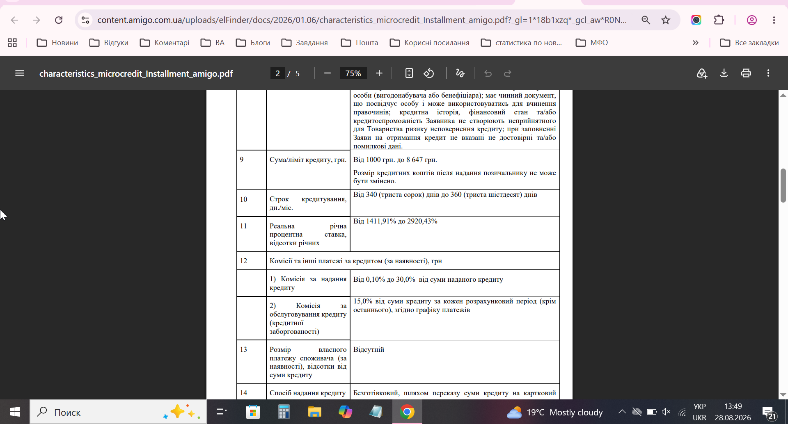The width and height of the screenshot is (788, 424).
Task: Save PDF to Google Drive icon
Action: [702, 73]
